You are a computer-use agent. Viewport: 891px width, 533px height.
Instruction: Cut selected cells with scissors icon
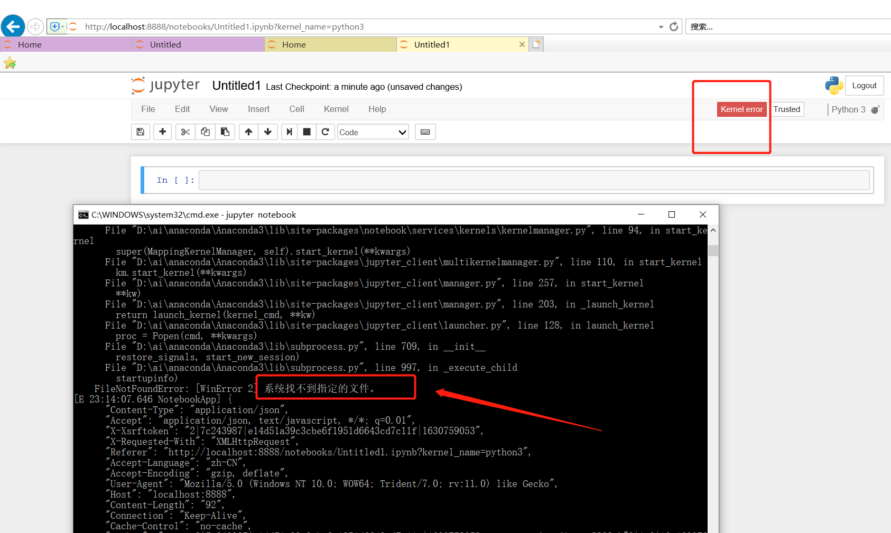coord(185,132)
